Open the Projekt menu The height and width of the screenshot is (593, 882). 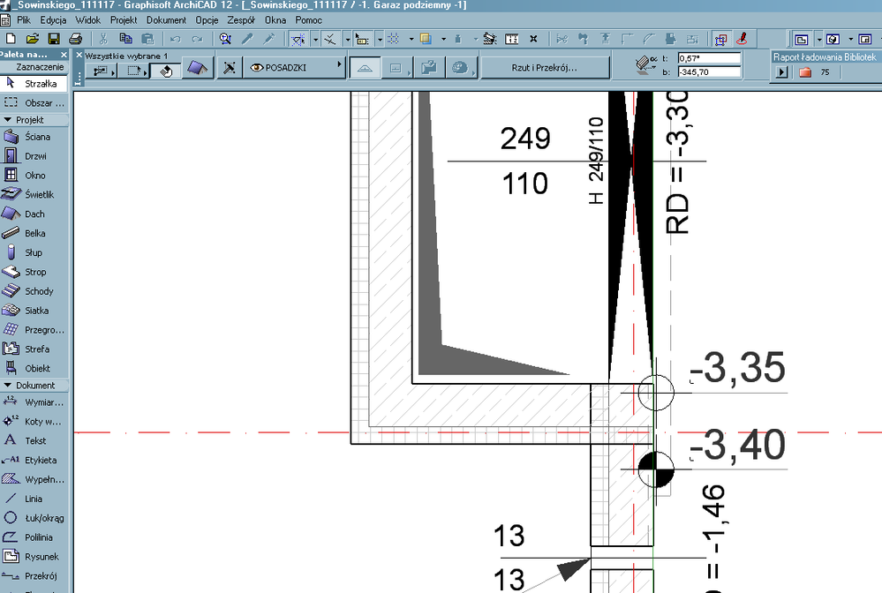124,19
